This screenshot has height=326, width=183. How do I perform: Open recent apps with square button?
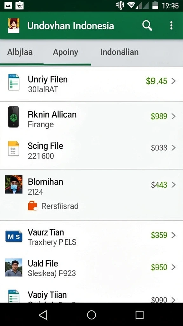(139, 315)
